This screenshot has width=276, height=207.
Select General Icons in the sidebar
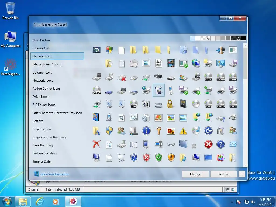(57, 56)
